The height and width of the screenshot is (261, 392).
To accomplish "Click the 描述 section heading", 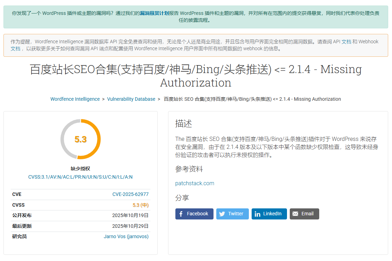I will pos(183,124).
